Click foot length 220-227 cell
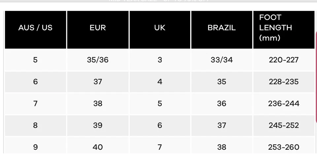Viewport: 317px width, 162px height. tap(284, 60)
